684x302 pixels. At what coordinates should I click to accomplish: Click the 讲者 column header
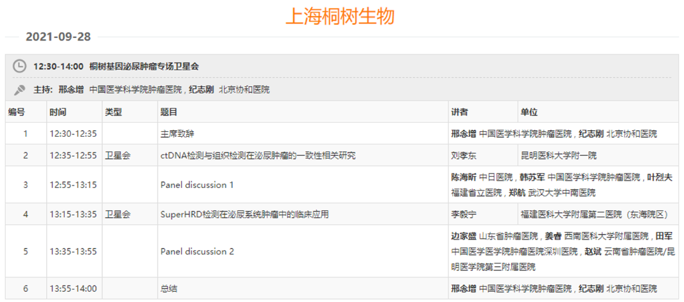459,112
